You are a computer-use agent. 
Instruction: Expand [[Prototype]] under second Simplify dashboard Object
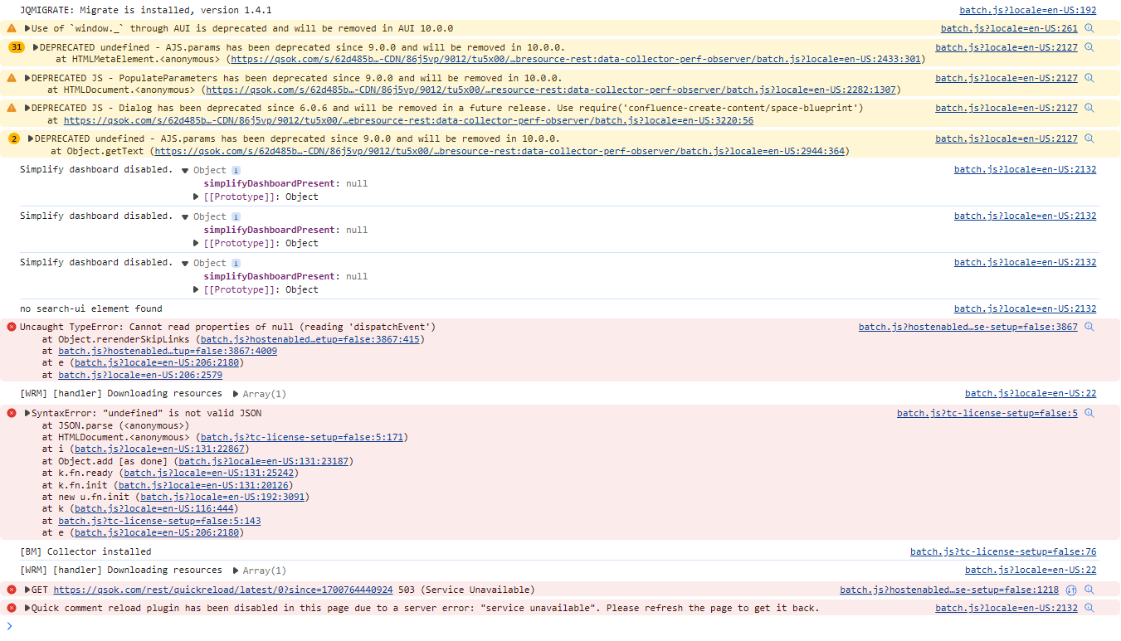pyautogui.click(x=197, y=243)
